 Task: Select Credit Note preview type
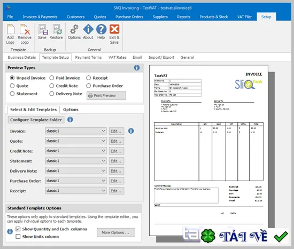[x=52, y=86]
